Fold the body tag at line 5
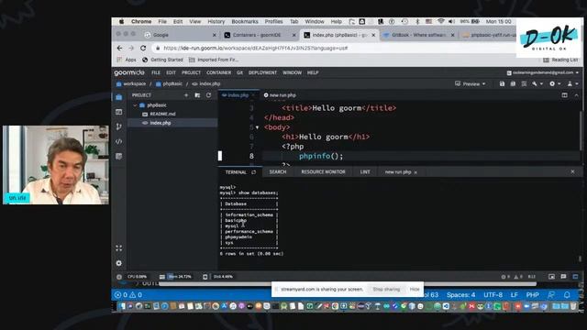Viewport: 587px width, 330px height. pos(257,127)
